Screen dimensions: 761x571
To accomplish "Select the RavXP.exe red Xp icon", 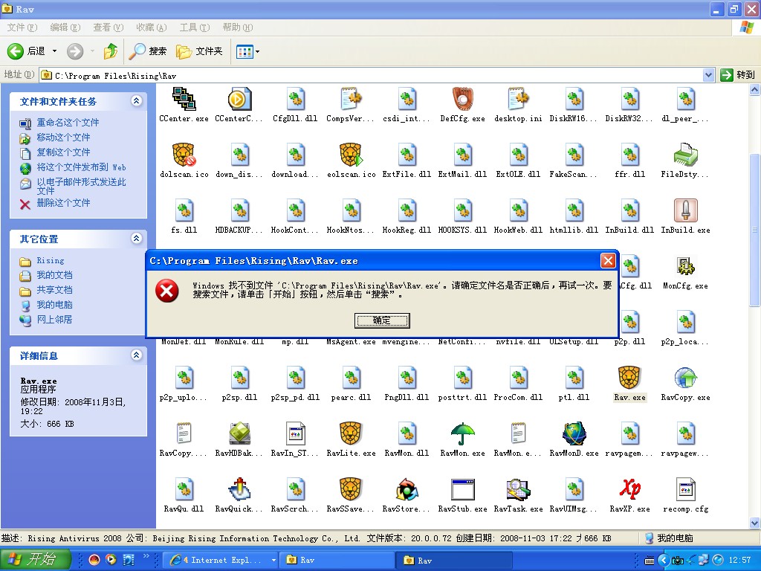I will pos(629,489).
